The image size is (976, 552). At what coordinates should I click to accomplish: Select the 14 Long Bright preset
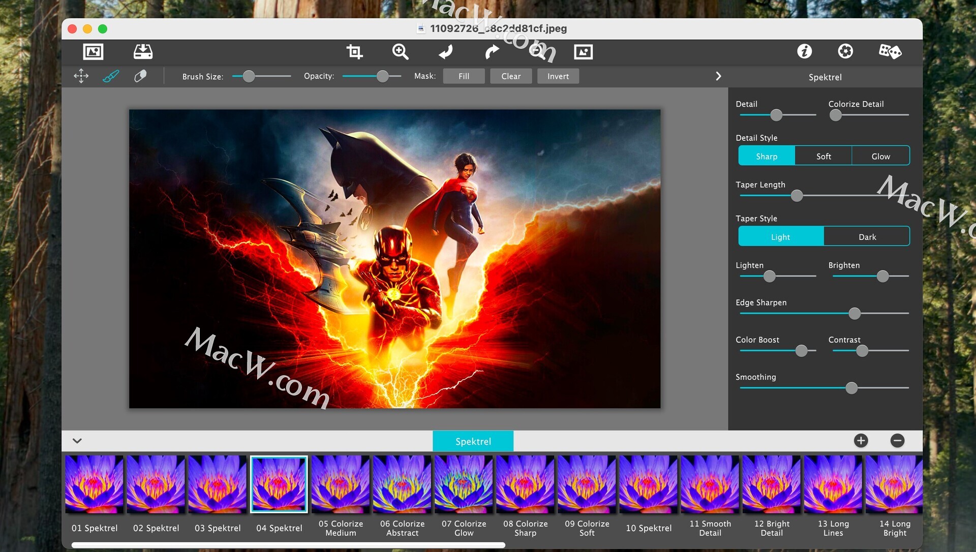pos(894,484)
